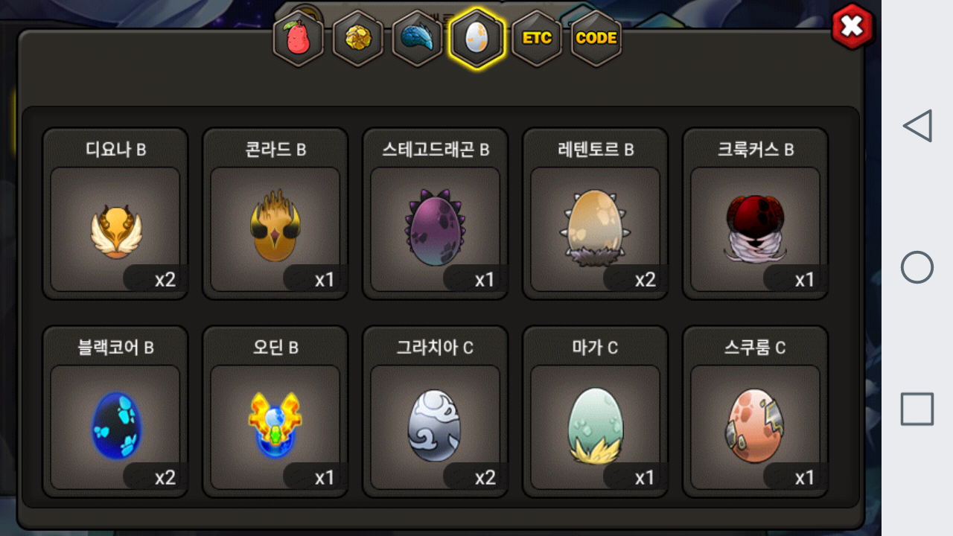Open the red fruit inventory tab
Viewport: 953px width, 536px height.
coord(298,38)
